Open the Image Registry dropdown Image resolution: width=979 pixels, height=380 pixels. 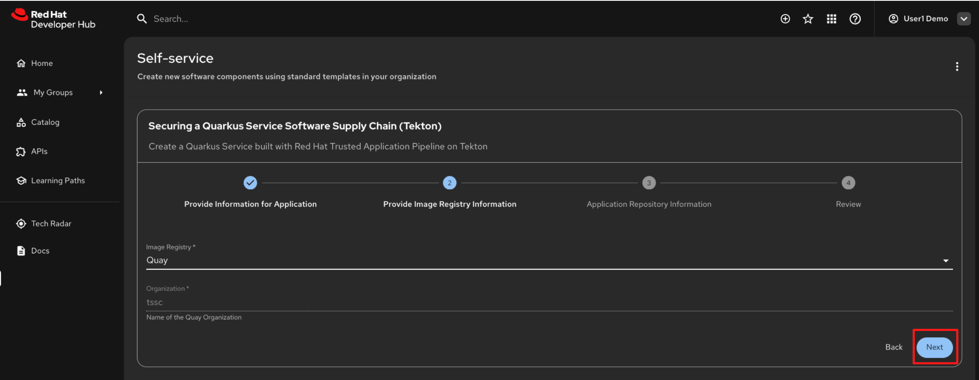pos(549,260)
